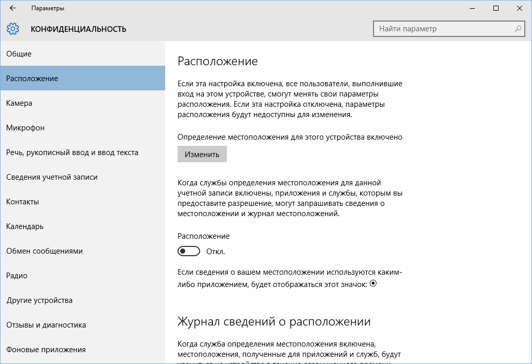The width and height of the screenshot is (532, 364).
Task: Open the Общие settings section
Action: tap(19, 53)
